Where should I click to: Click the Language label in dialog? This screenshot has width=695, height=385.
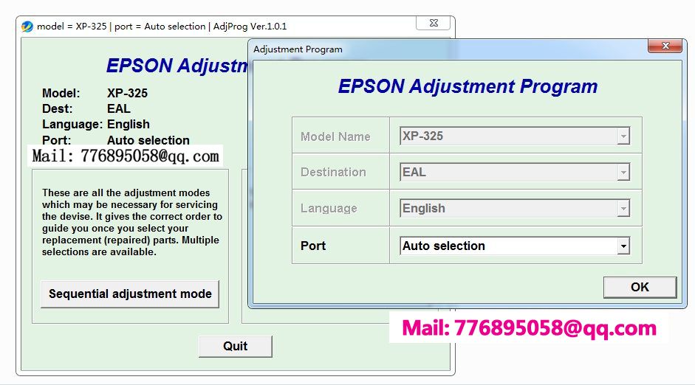click(x=329, y=209)
